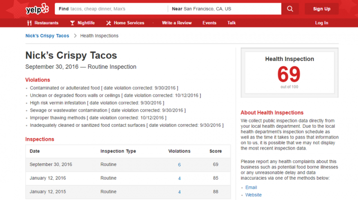Viewport: 358px width, 200px height.
Task: Click the health inspection score 69
Action: click(x=289, y=74)
